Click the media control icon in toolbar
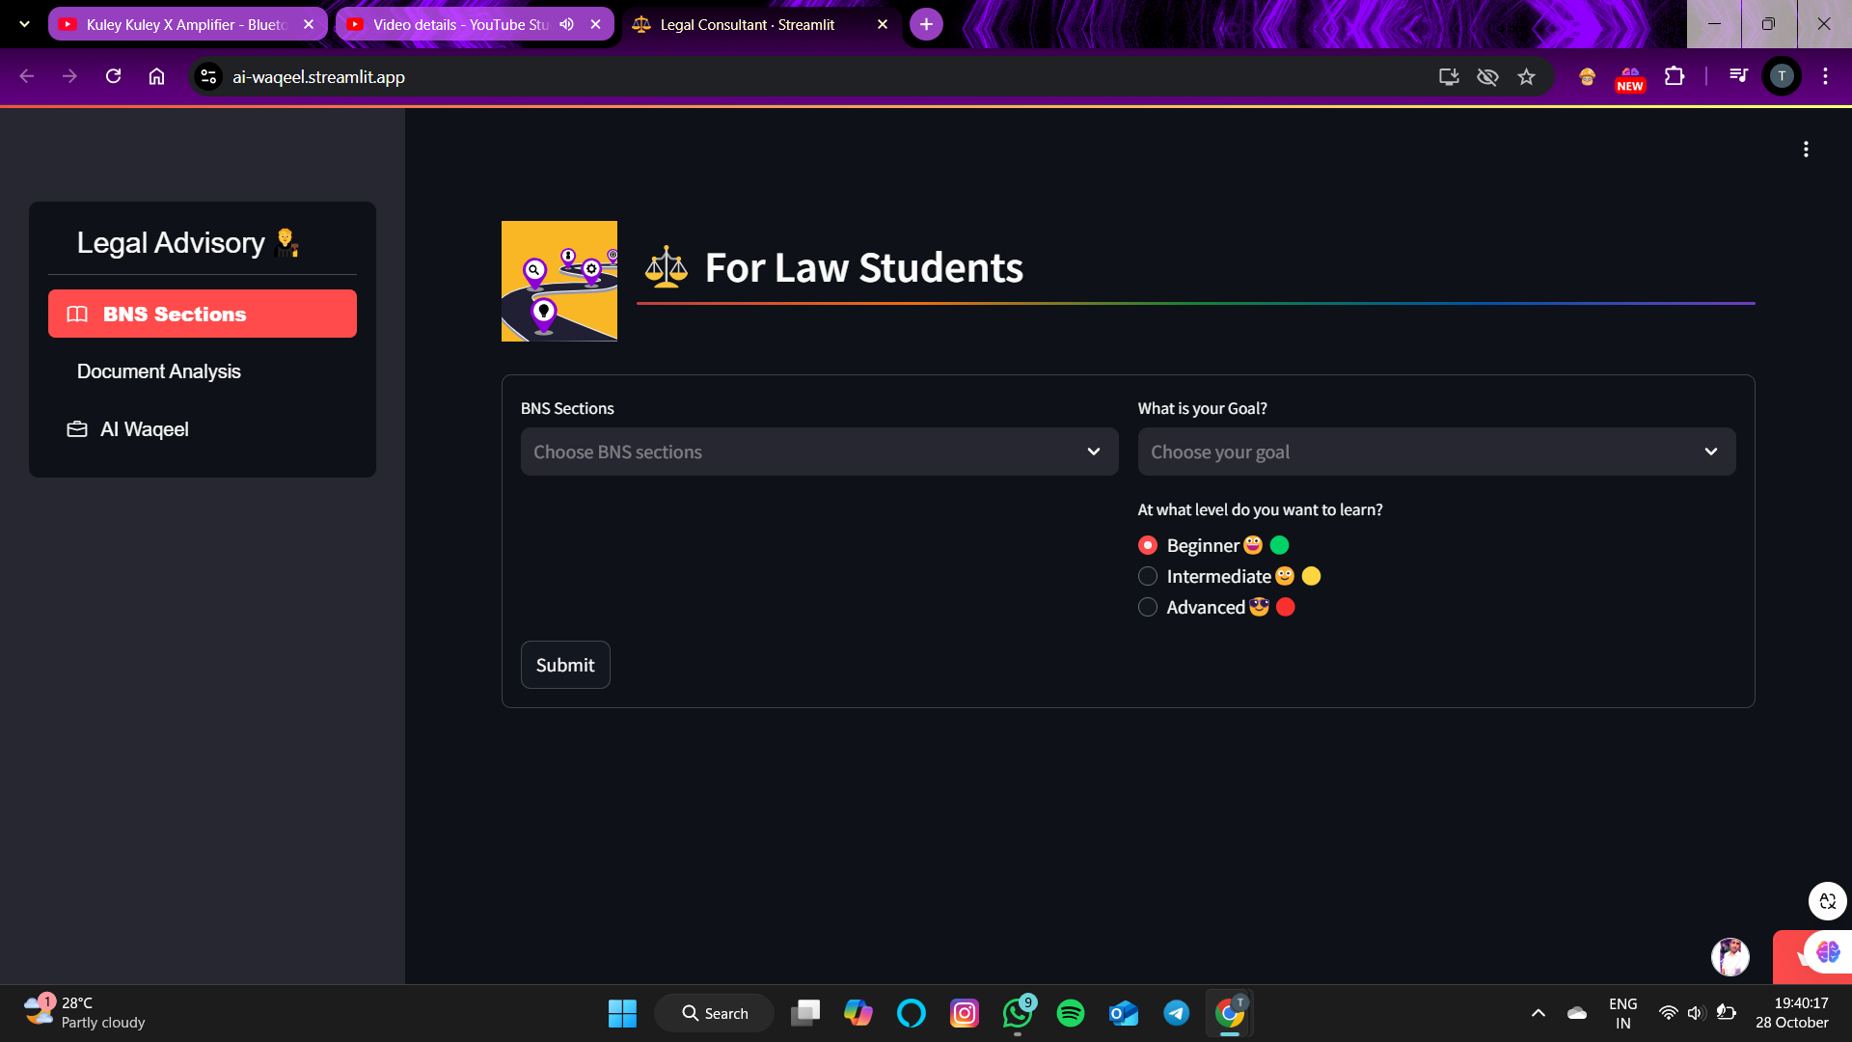The width and height of the screenshot is (1852, 1042). click(x=1738, y=76)
